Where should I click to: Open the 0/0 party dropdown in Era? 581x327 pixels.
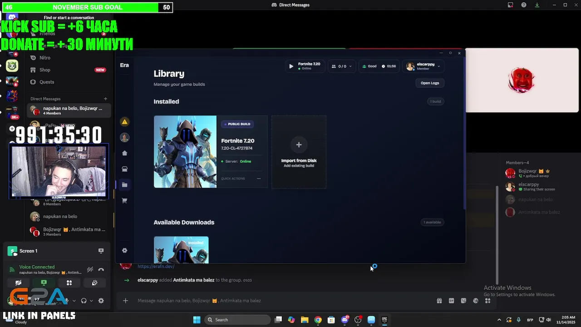click(x=342, y=66)
